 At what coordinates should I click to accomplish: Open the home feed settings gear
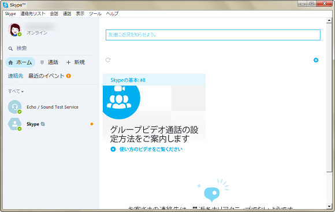point(316,60)
